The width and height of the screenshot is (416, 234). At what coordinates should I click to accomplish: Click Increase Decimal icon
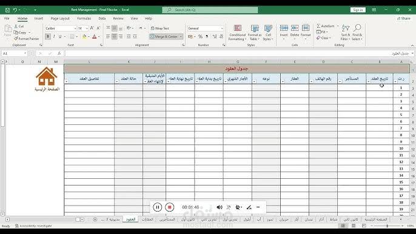tap(215, 36)
